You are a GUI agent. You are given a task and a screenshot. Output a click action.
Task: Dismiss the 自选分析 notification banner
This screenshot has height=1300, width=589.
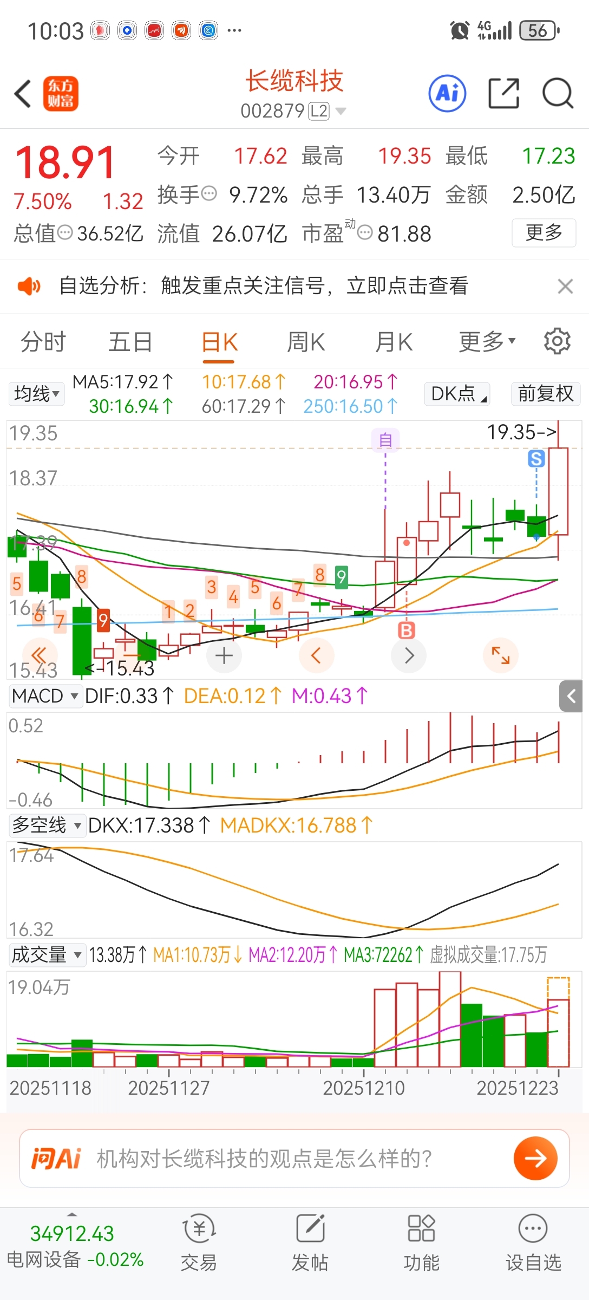coord(565,286)
